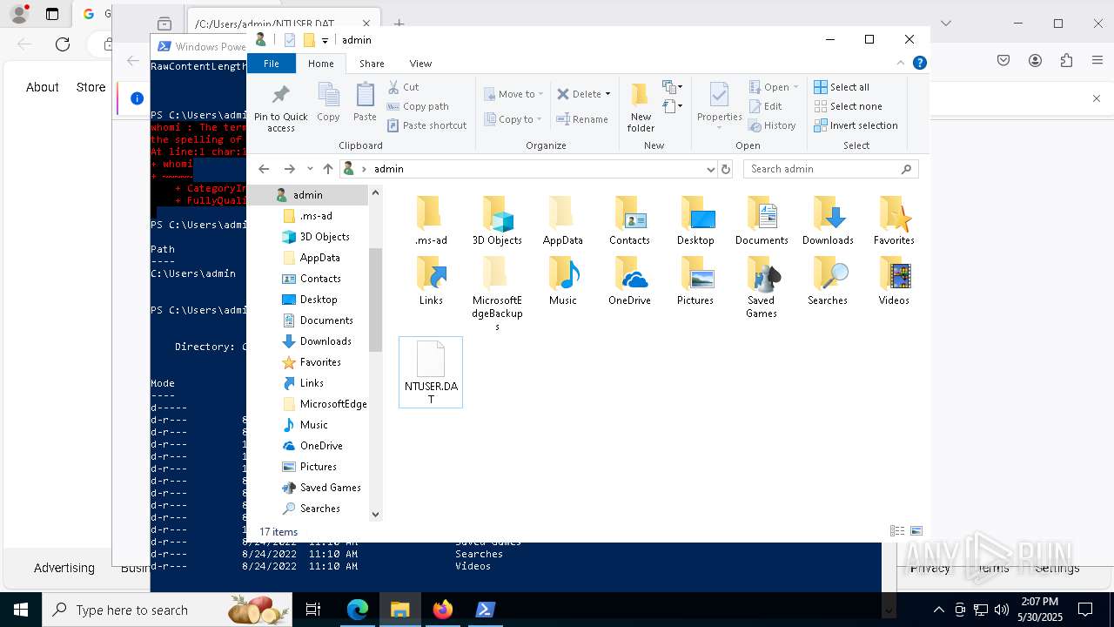Image resolution: width=1114 pixels, height=627 pixels.
Task: Click Invert selection
Action: click(856, 125)
